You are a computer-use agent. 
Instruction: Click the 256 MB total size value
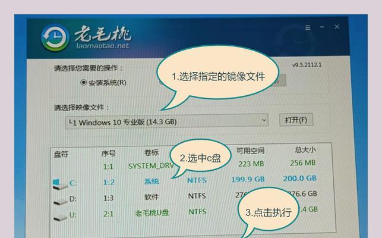coord(302,163)
